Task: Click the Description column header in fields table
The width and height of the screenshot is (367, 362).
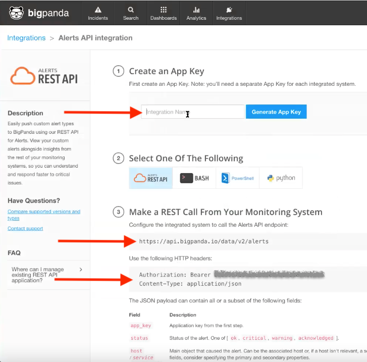Action: coord(183,315)
